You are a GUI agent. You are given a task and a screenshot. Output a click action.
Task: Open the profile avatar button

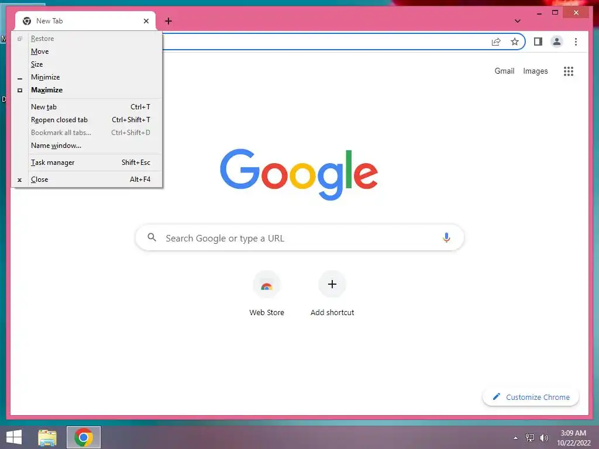(557, 42)
